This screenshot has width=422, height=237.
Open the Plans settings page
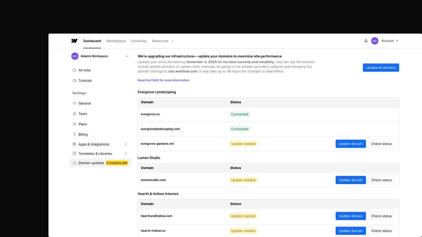point(83,124)
